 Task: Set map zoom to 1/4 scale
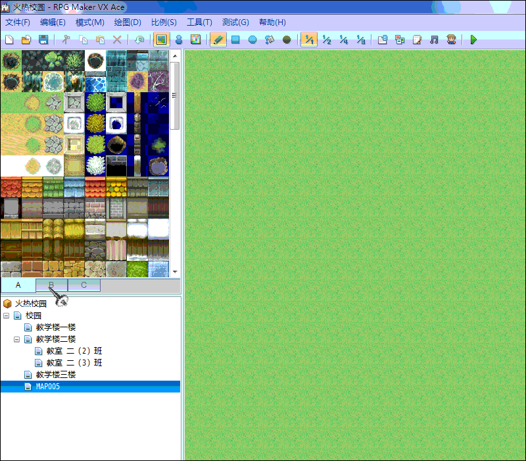pos(343,40)
